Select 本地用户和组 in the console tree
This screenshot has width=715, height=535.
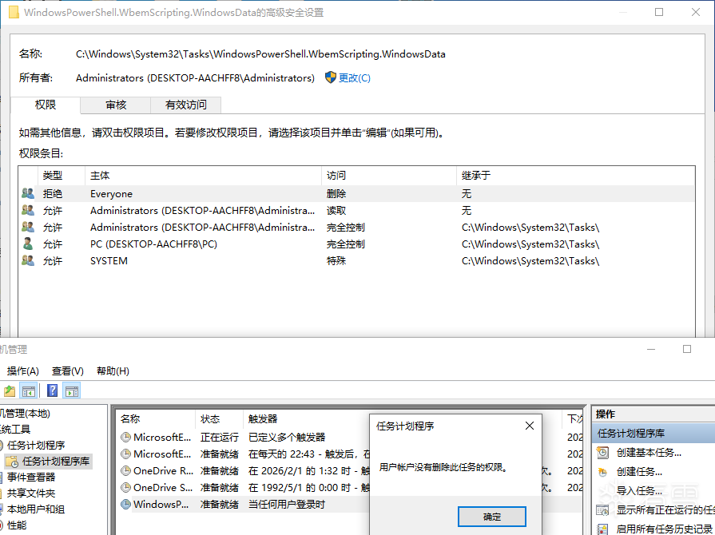click(36, 509)
